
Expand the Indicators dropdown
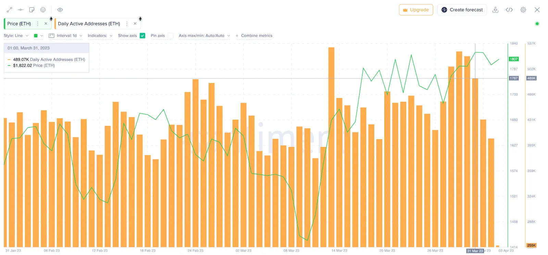point(100,36)
